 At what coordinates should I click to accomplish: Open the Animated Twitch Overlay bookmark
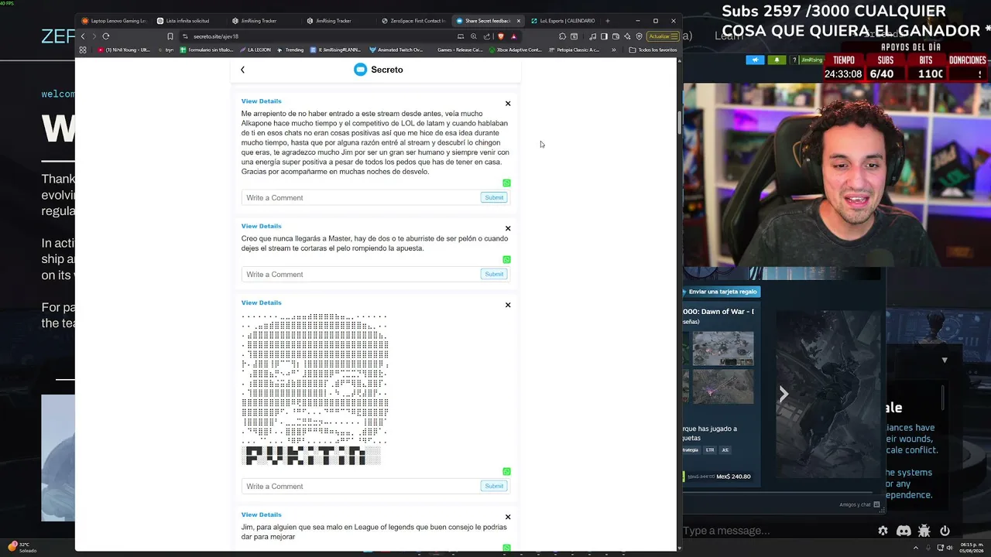[396, 50]
